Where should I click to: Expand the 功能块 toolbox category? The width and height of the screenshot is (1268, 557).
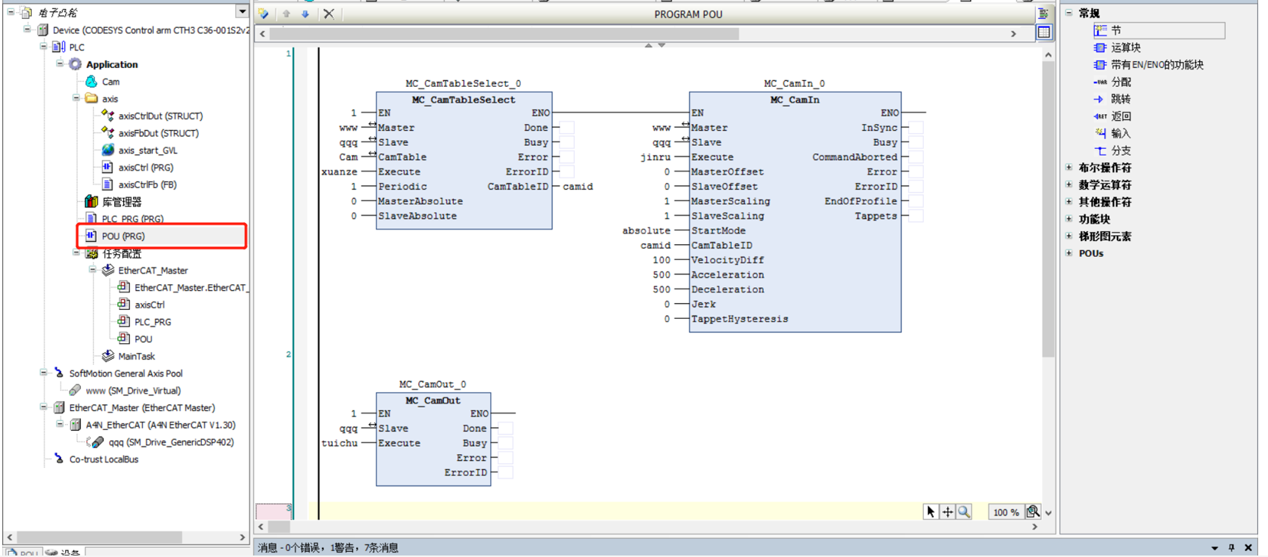pos(1069,219)
